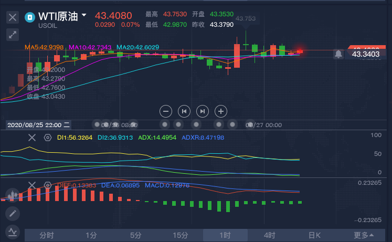Image resolution: width=392 pixels, height=242 pixels.
Task: Click the fullscreen expand arrows icon
Action: pyautogui.click(x=13, y=35)
